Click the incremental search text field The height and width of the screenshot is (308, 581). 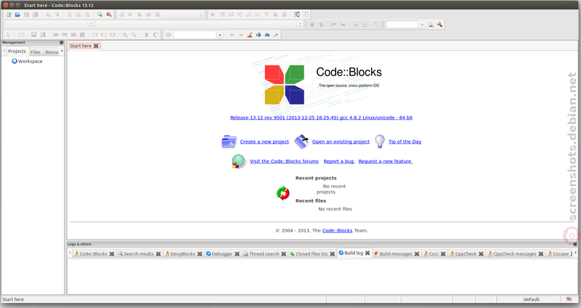[195, 35]
